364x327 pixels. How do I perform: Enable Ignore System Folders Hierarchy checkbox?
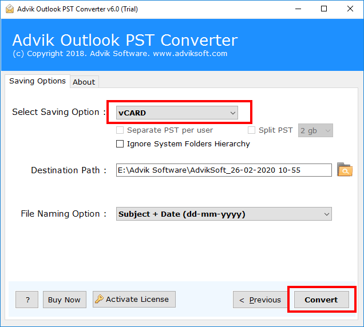[x=120, y=144]
